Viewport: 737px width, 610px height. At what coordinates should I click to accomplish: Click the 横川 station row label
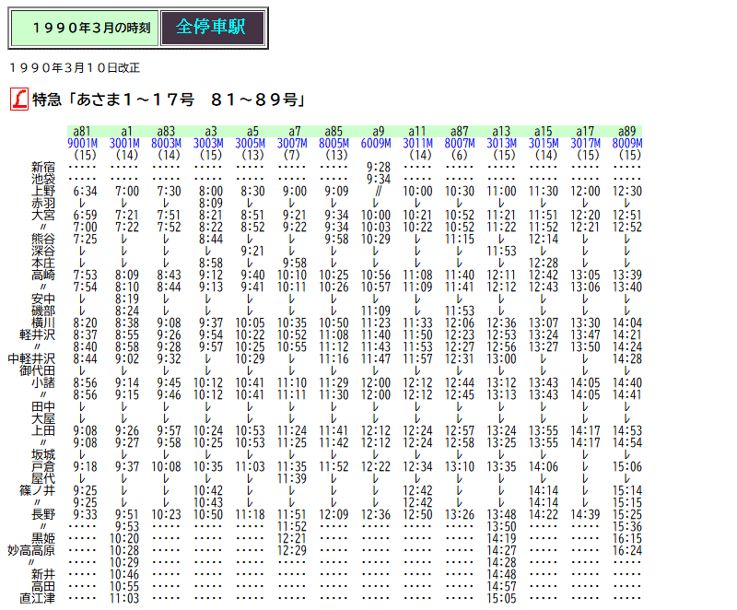[43, 323]
